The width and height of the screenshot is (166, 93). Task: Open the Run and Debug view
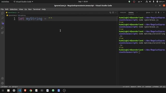tap(2, 28)
